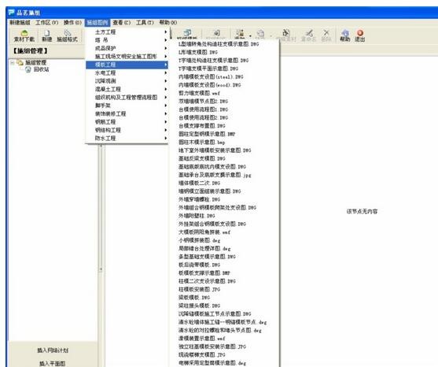Screen dimensions: 438x367
Task: Click the 新建 toolbar icon
Action: (x=47, y=35)
